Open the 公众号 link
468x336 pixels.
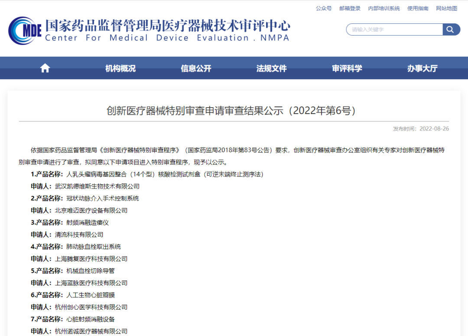coord(324,8)
